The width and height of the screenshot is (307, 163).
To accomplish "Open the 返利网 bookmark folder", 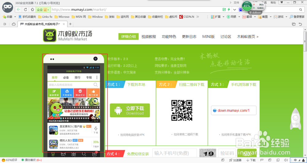I will [x=122, y=17].
